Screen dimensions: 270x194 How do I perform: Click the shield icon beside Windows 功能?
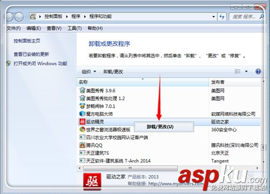[x=8, y=63]
